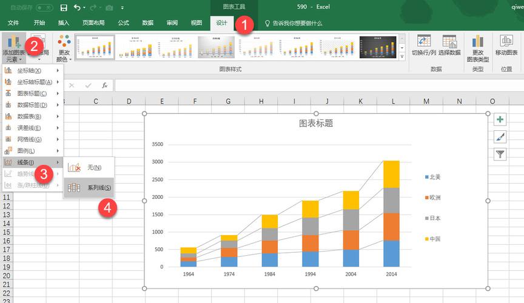The image size is (524, 303).
Task: Click the Save icon in quick access toolbar
Action: tap(64, 7)
